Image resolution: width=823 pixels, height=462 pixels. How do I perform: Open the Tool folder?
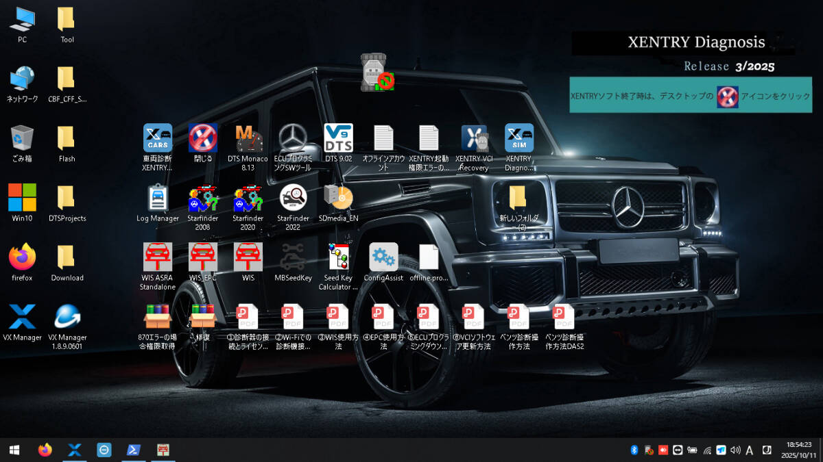click(x=67, y=24)
